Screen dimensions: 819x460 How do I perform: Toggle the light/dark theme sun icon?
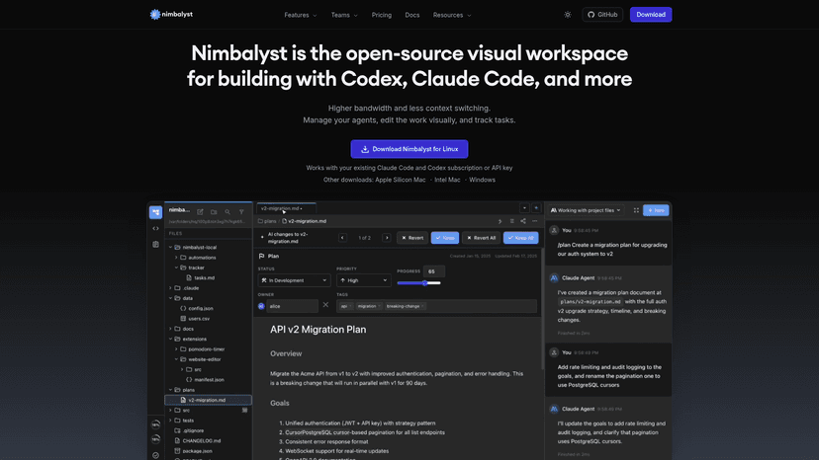tap(567, 15)
